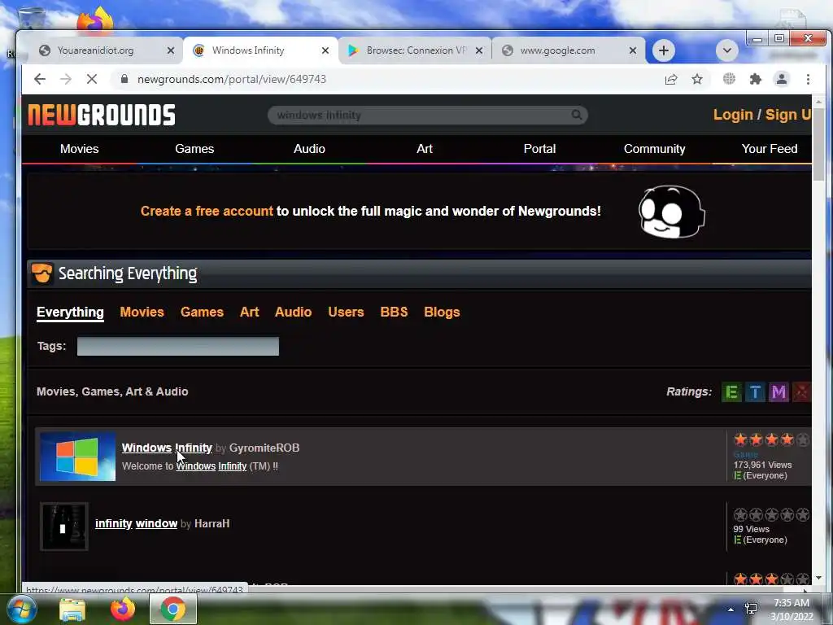Filter search results by Audio
This screenshot has height=625, width=833.
[293, 312]
